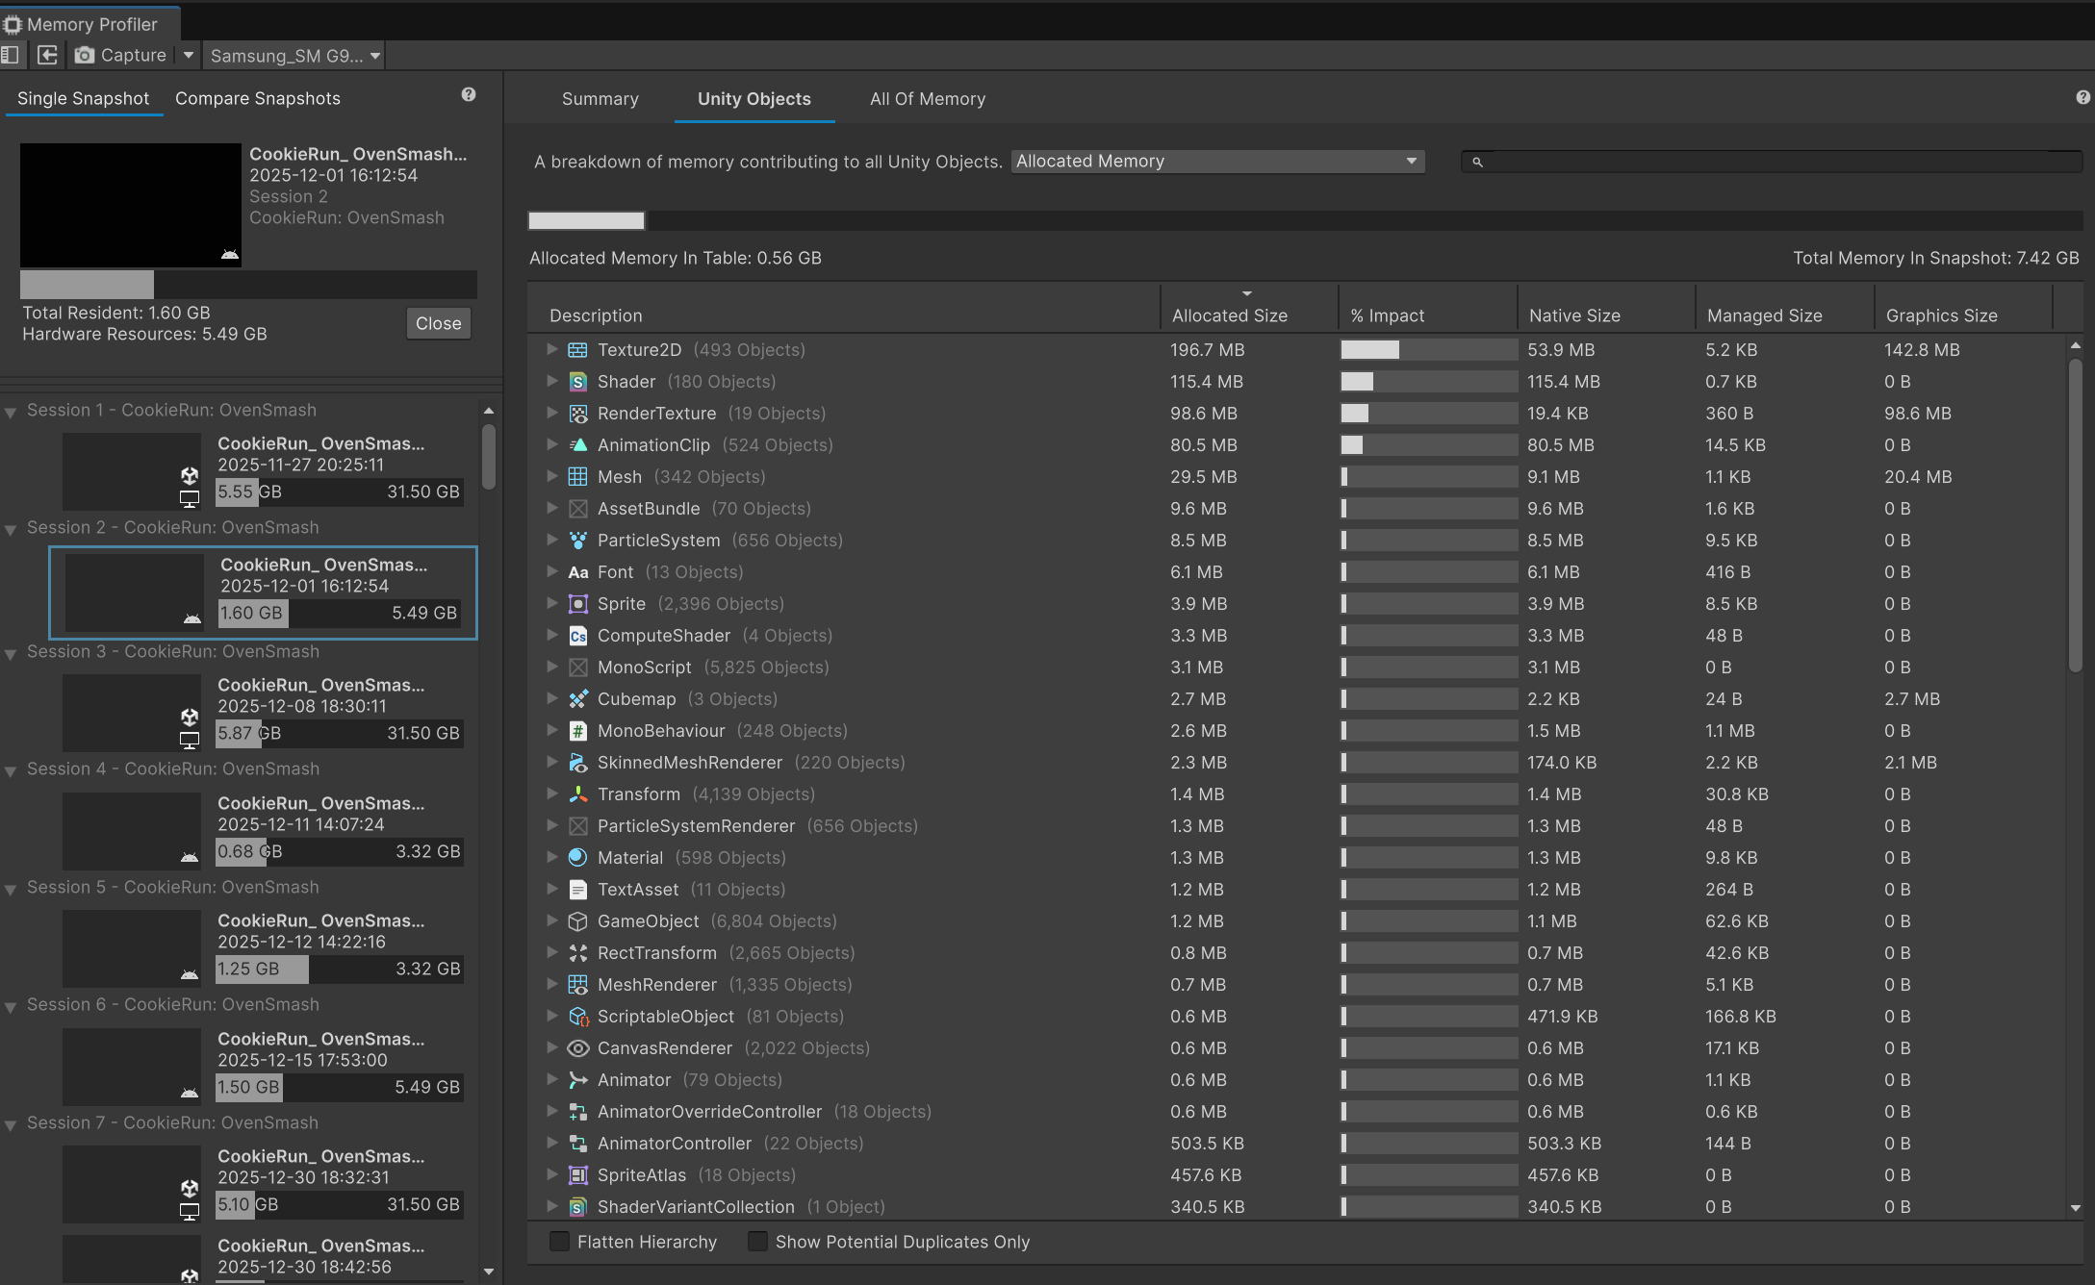The width and height of the screenshot is (2095, 1285).
Task: Click the ComputeShader type icon
Action: click(577, 636)
